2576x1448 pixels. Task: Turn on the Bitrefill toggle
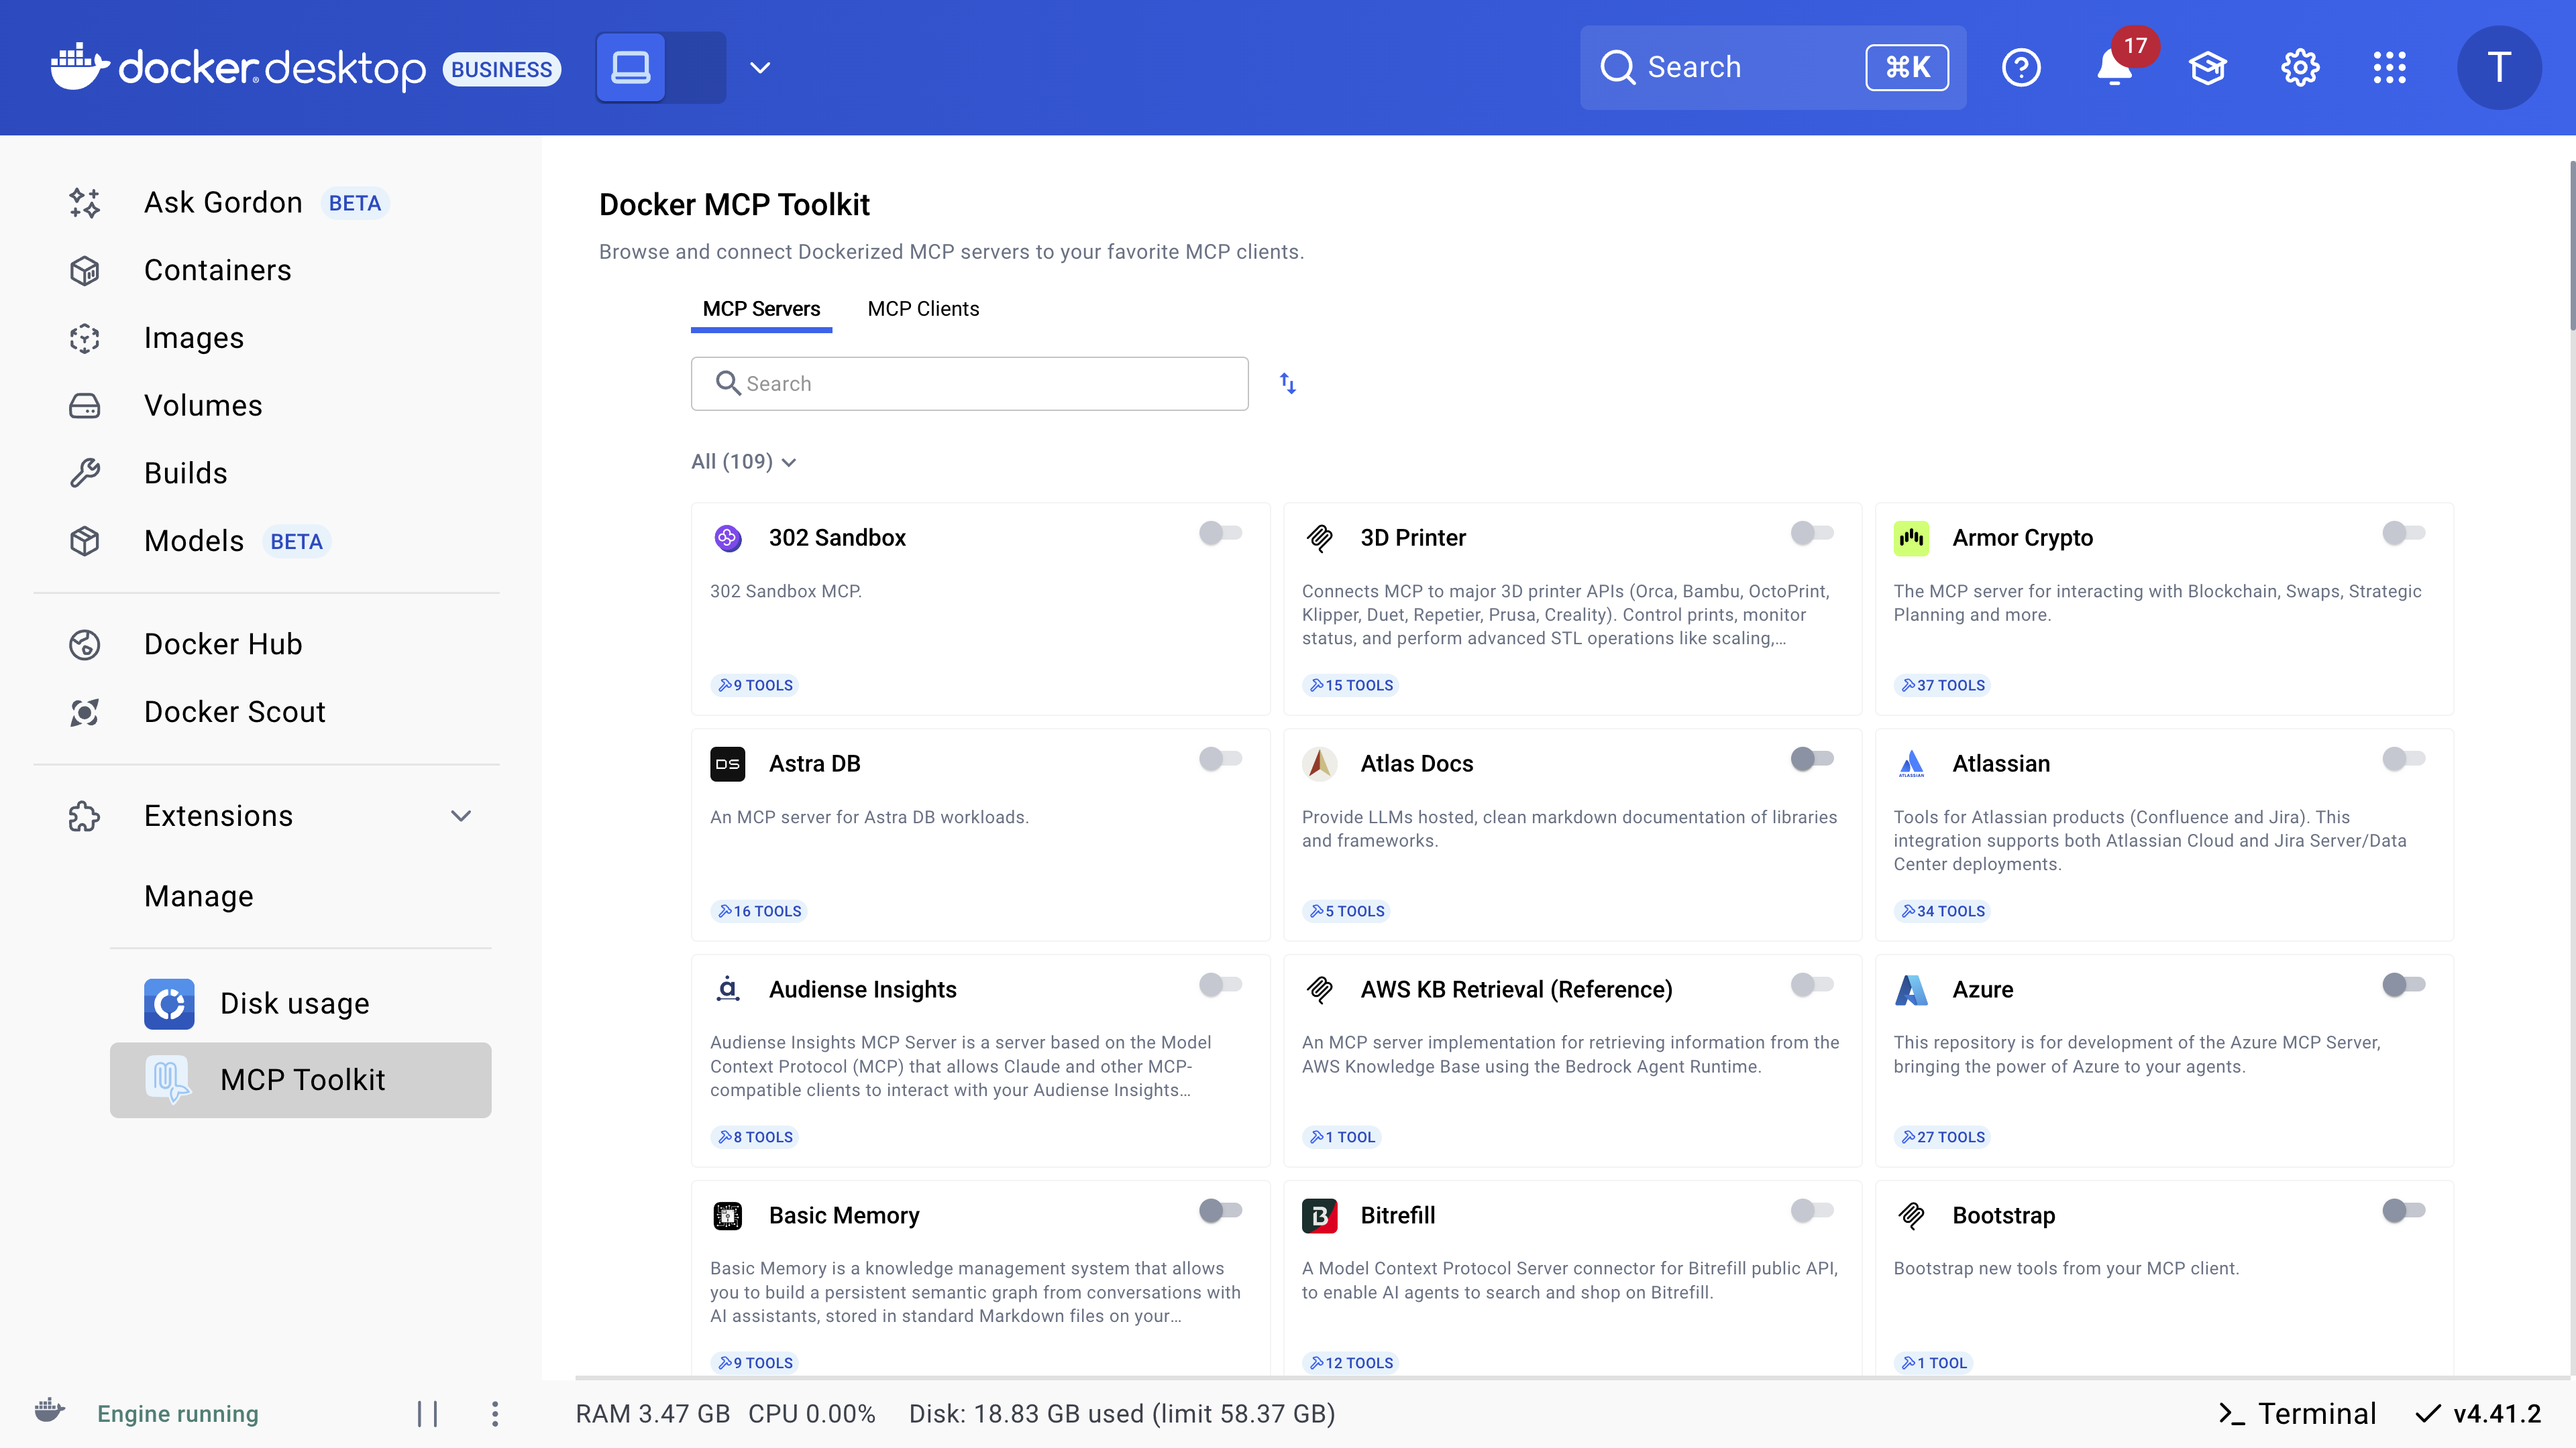click(x=1812, y=1210)
